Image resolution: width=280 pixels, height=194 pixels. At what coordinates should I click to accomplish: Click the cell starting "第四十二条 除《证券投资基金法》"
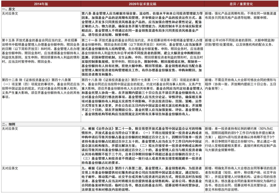(41, 99)
